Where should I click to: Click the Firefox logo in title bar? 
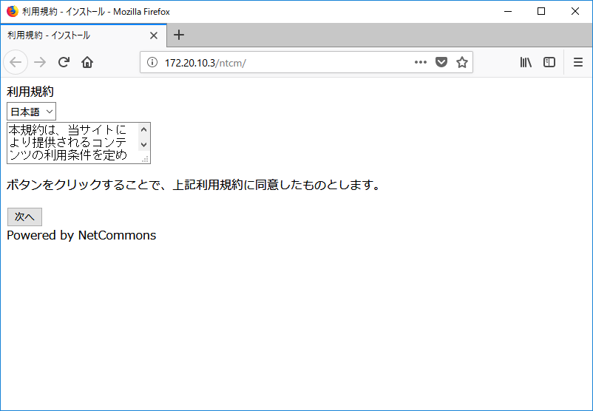13,11
